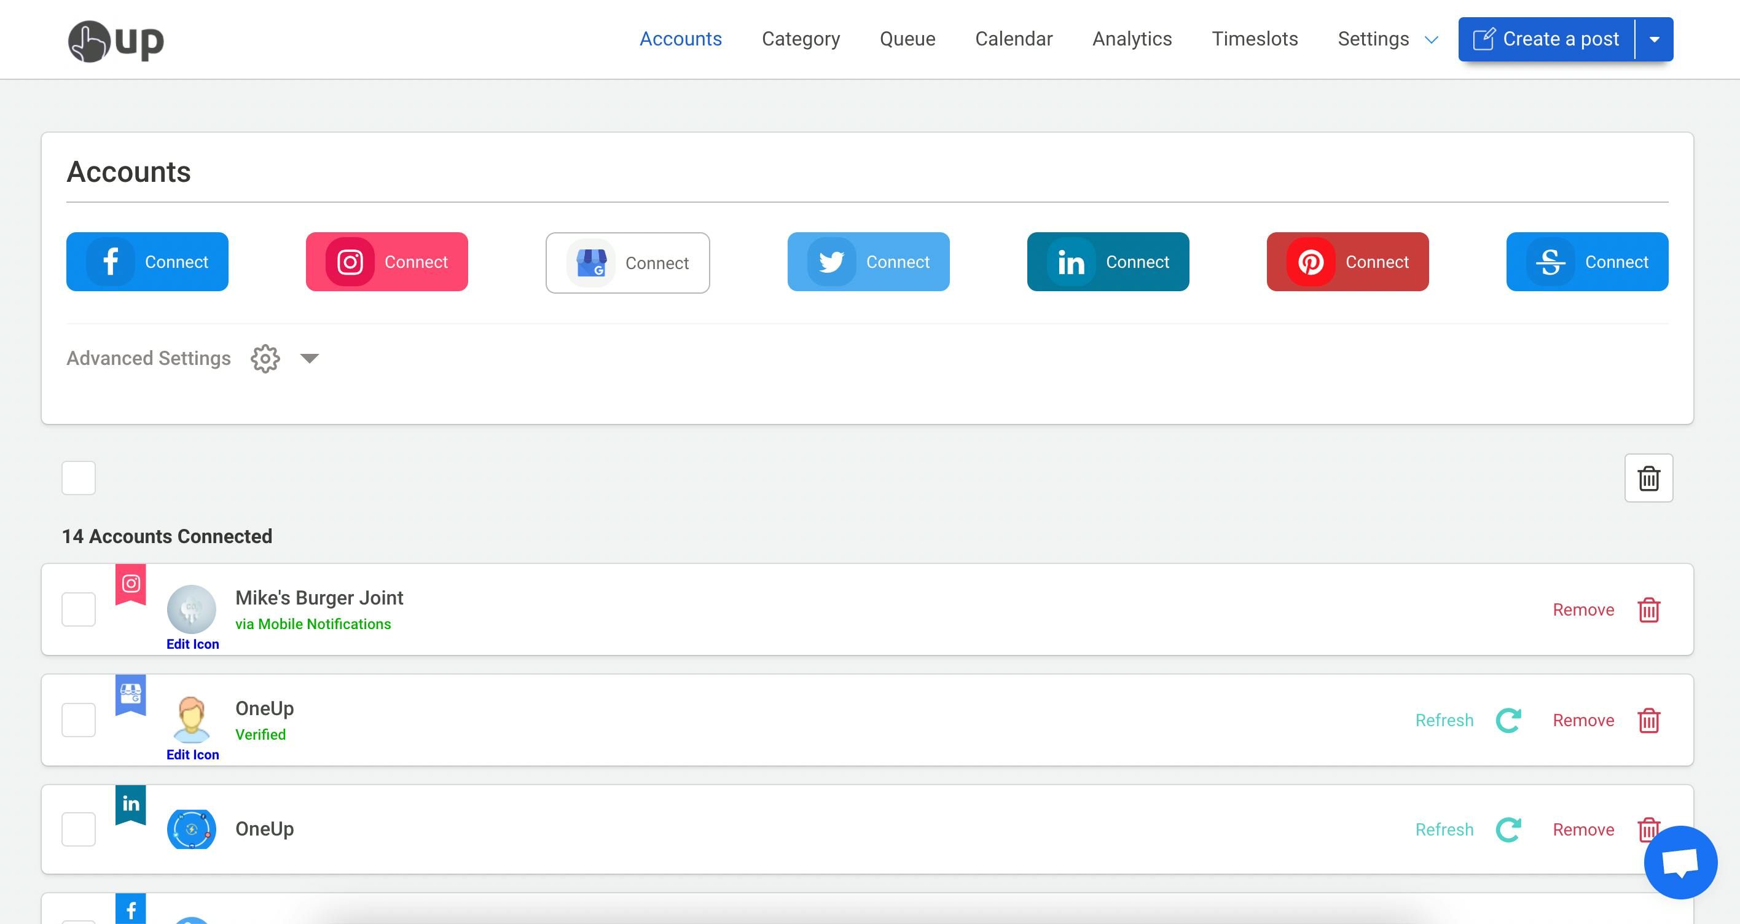Remove Mike's Burger Joint account link

tap(1583, 610)
